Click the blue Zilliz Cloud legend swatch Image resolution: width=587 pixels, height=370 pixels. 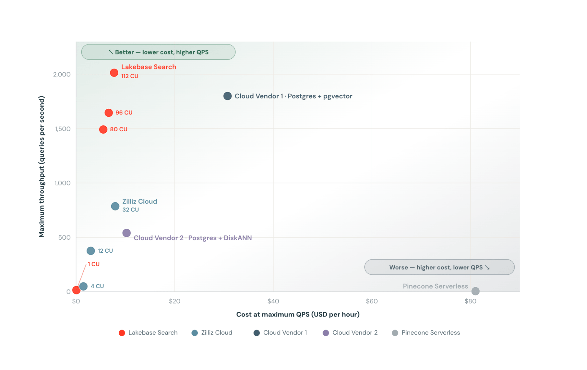click(x=194, y=333)
